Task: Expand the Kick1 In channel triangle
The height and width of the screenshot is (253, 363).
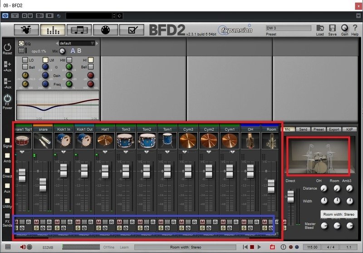Action: (x=64, y=152)
